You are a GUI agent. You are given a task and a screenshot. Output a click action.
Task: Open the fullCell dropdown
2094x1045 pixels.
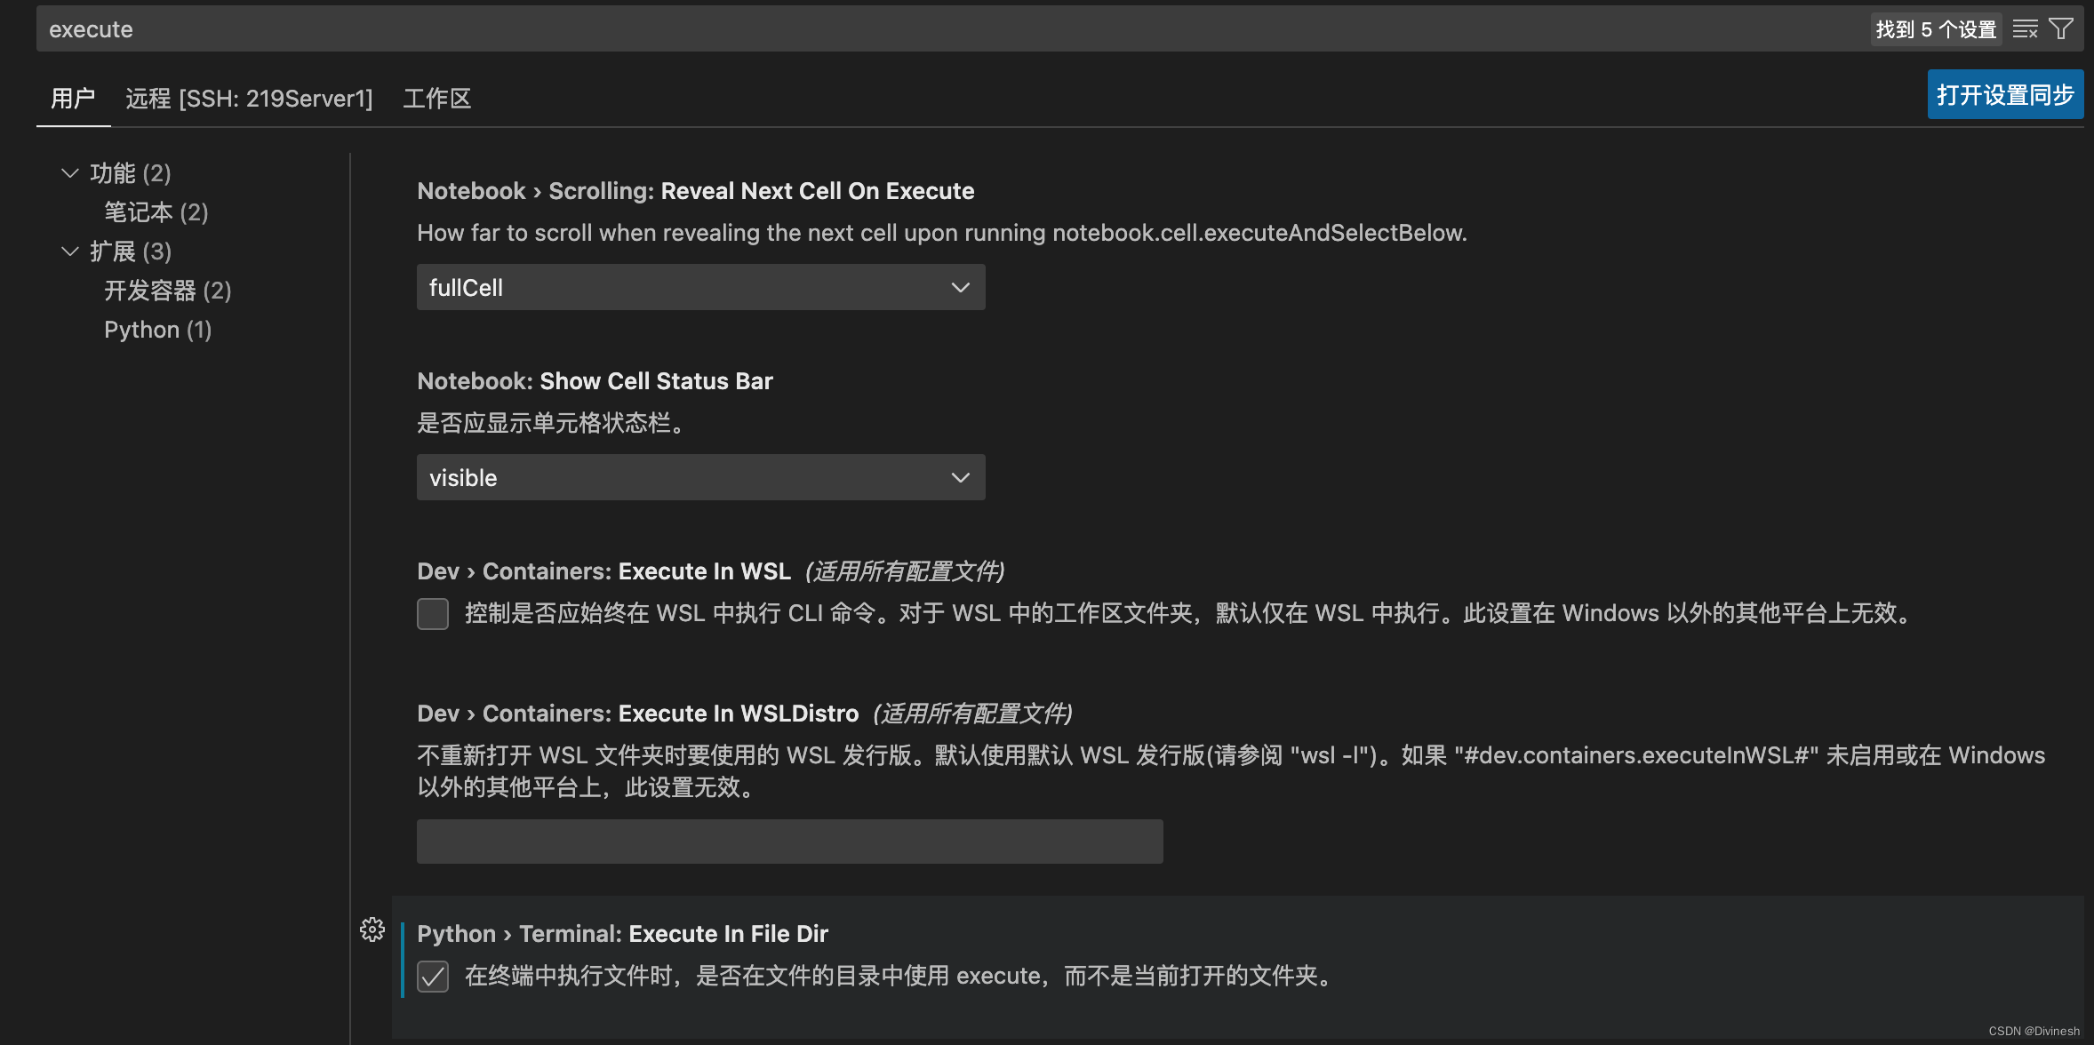pos(700,287)
